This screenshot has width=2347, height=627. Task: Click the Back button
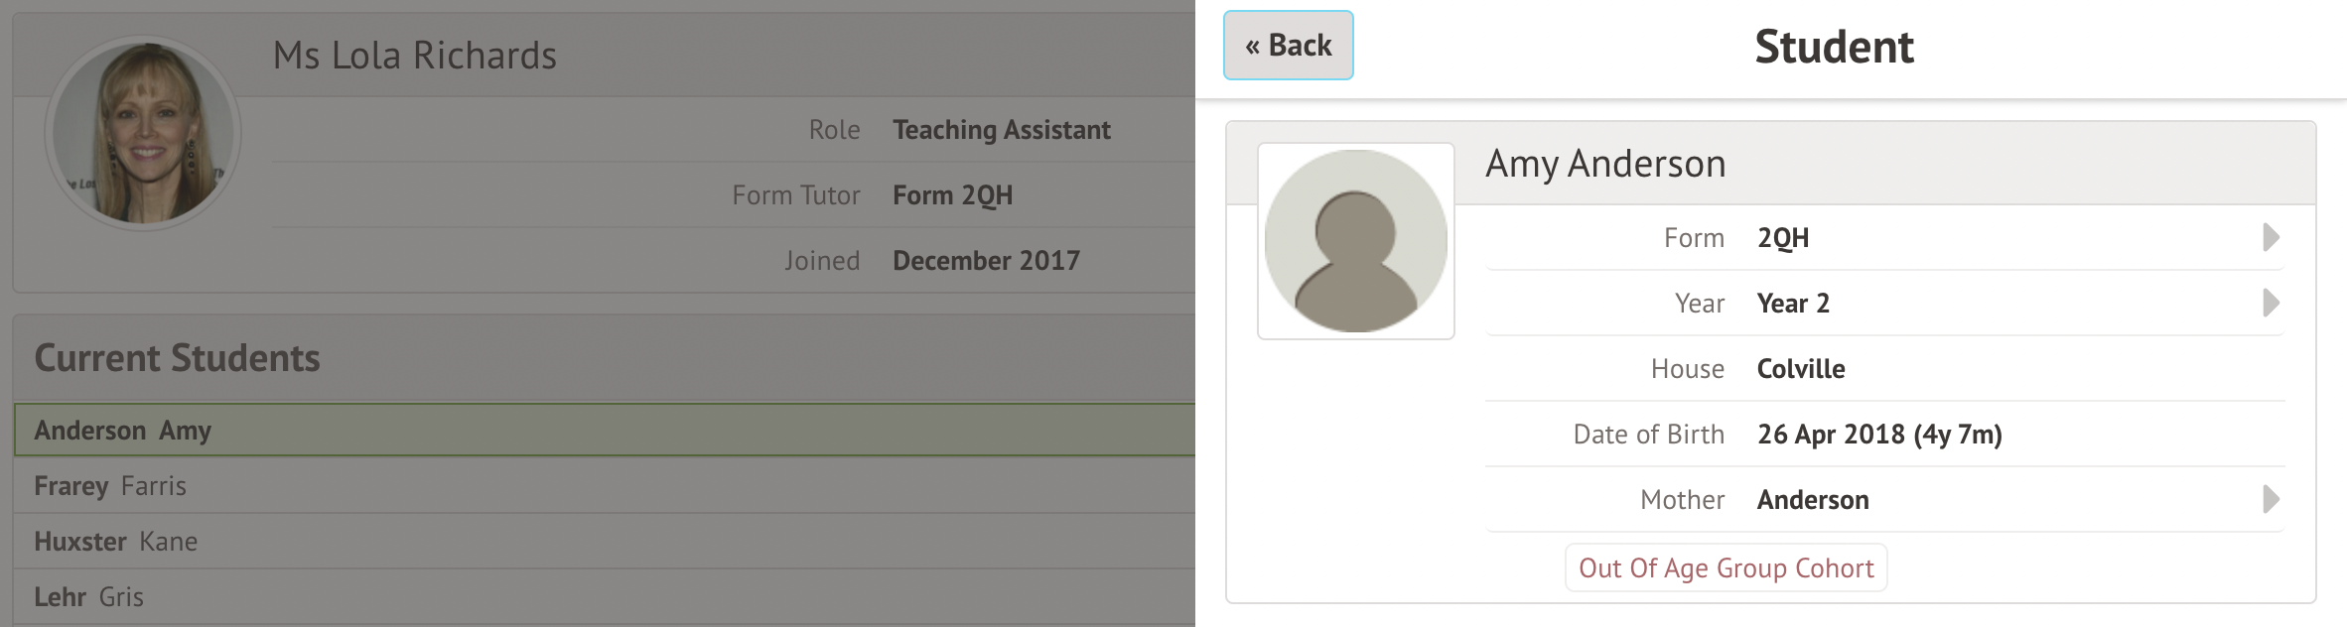(x=1288, y=46)
